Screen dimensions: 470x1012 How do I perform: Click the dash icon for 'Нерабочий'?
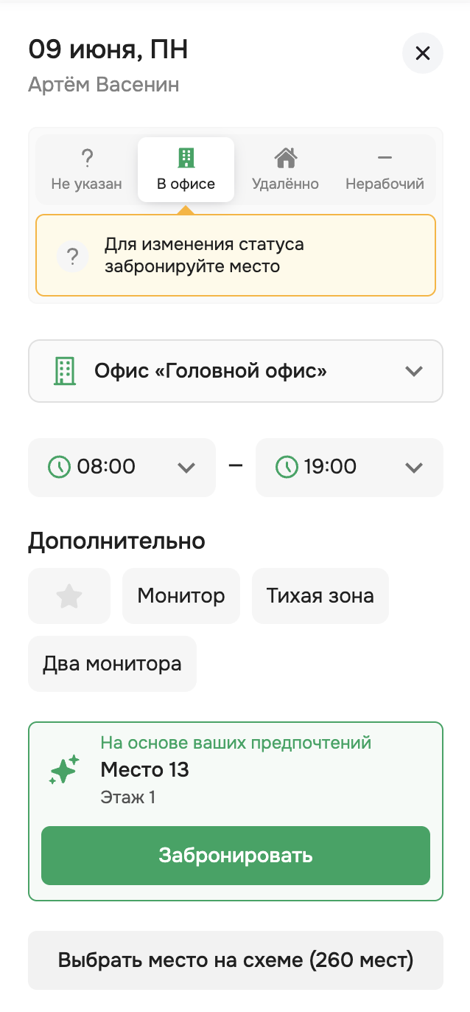[385, 157]
